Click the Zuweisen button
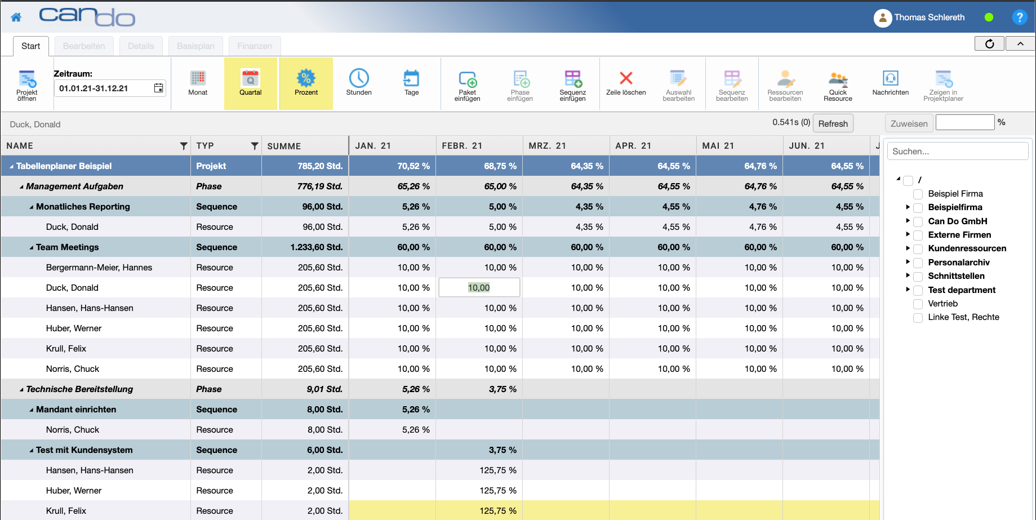The width and height of the screenshot is (1036, 520). [x=909, y=123]
